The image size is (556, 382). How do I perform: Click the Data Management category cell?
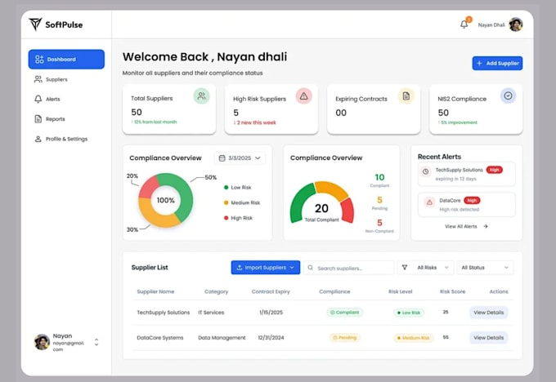222,337
